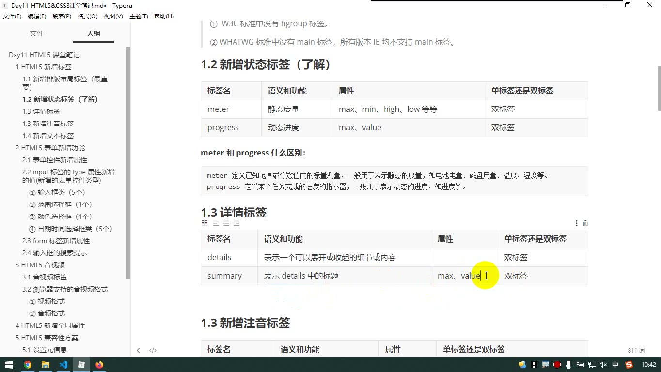Open Firefox from taskbar
661x372 pixels.
99,365
